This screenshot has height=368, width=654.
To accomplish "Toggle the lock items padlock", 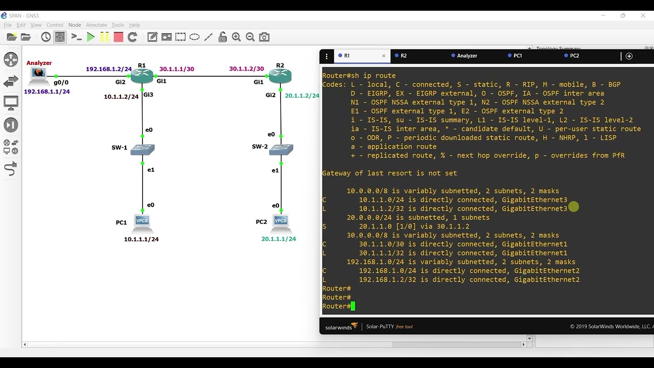I will [x=222, y=37].
